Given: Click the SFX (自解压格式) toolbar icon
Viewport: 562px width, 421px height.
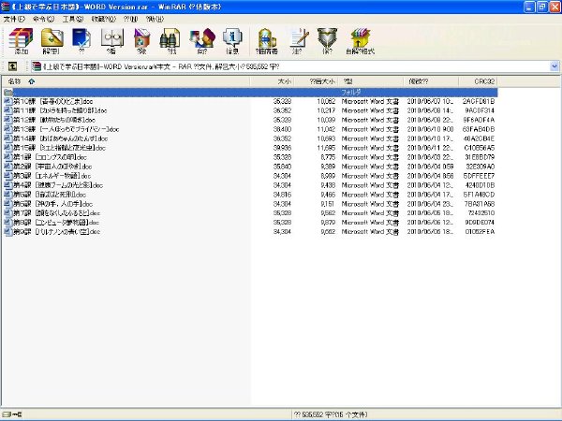Looking at the screenshot, I should 361,38.
